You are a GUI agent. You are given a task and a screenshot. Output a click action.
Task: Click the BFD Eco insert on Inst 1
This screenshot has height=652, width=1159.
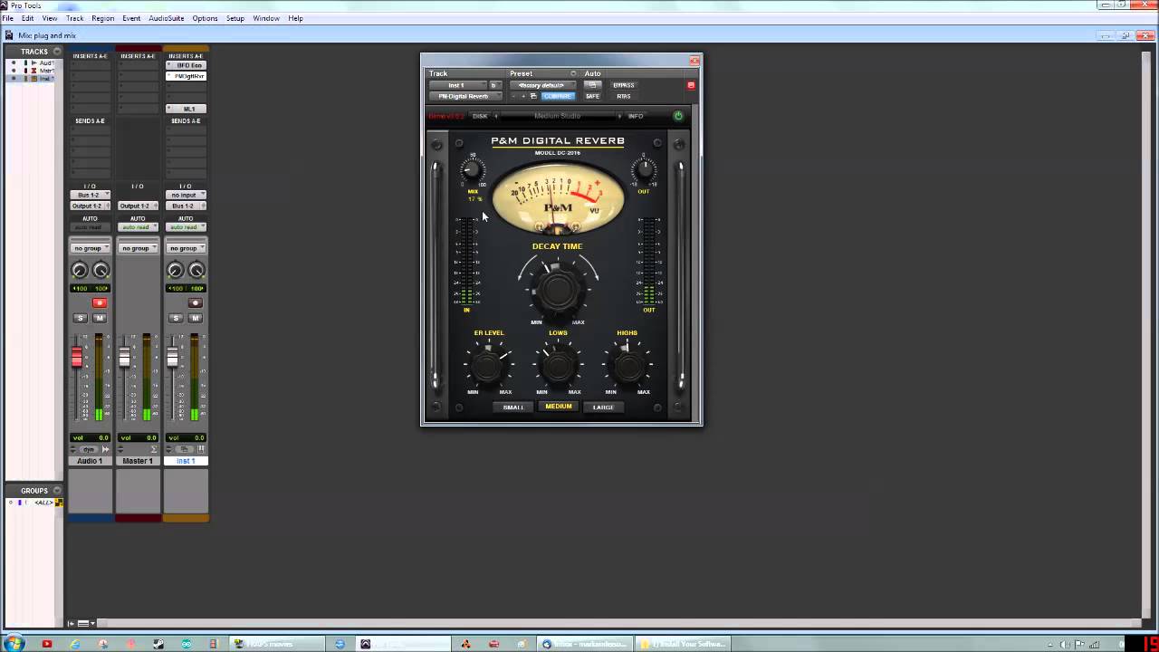(x=186, y=65)
